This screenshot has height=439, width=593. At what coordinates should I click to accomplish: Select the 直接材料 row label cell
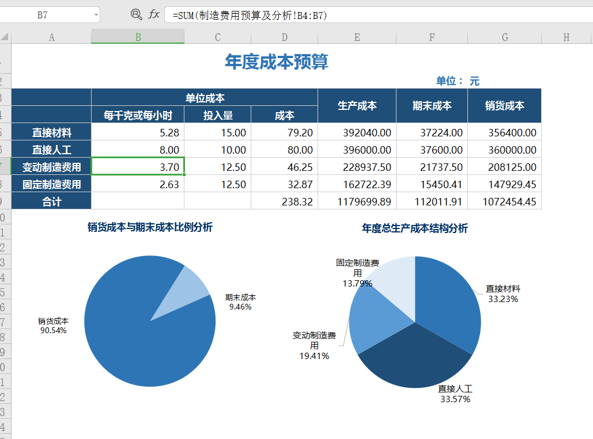(x=51, y=132)
